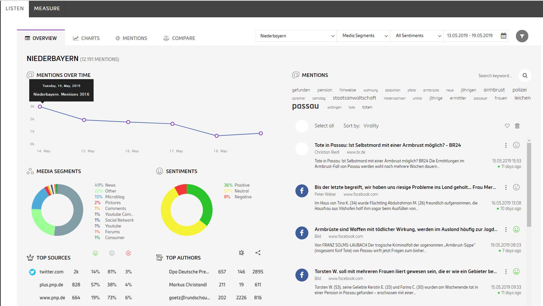Screen dimensions: 543x306
Task: Click the Microblog legend entry
Action: pyautogui.click(x=110, y=197)
